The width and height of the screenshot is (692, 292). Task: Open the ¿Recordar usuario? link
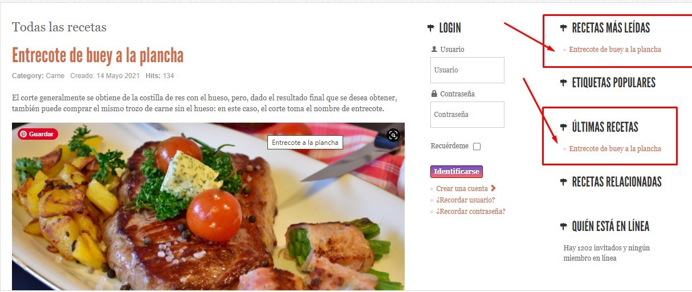coord(466,200)
